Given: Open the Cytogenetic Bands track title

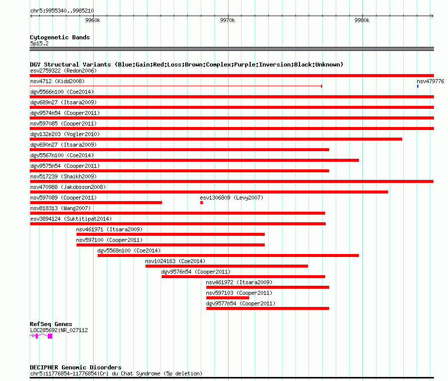Looking at the screenshot, I should click(x=60, y=37).
